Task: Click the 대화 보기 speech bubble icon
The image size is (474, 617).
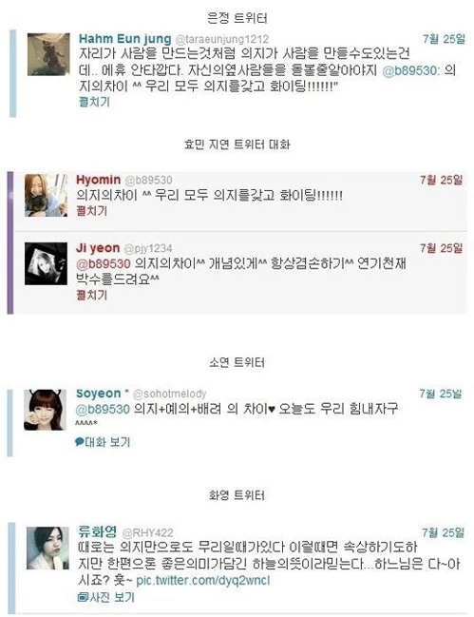Action: [80, 442]
